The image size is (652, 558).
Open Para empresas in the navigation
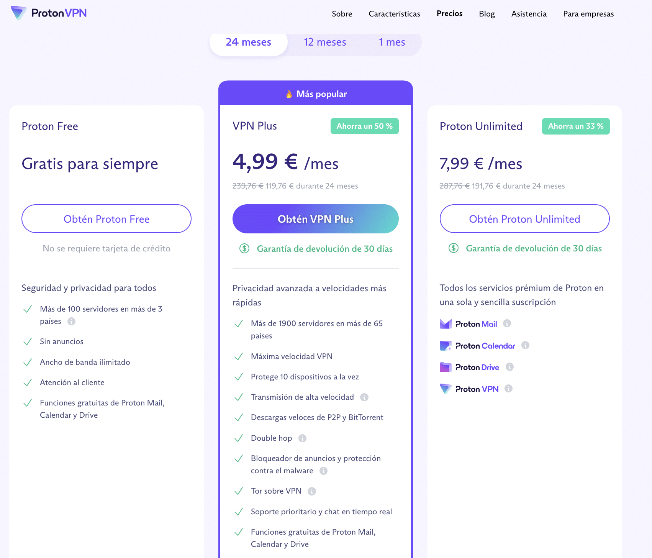click(x=588, y=14)
